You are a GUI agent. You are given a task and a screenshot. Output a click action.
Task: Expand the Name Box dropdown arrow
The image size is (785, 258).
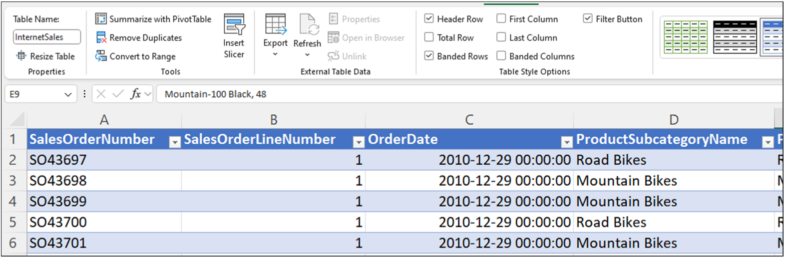pyautogui.click(x=68, y=94)
